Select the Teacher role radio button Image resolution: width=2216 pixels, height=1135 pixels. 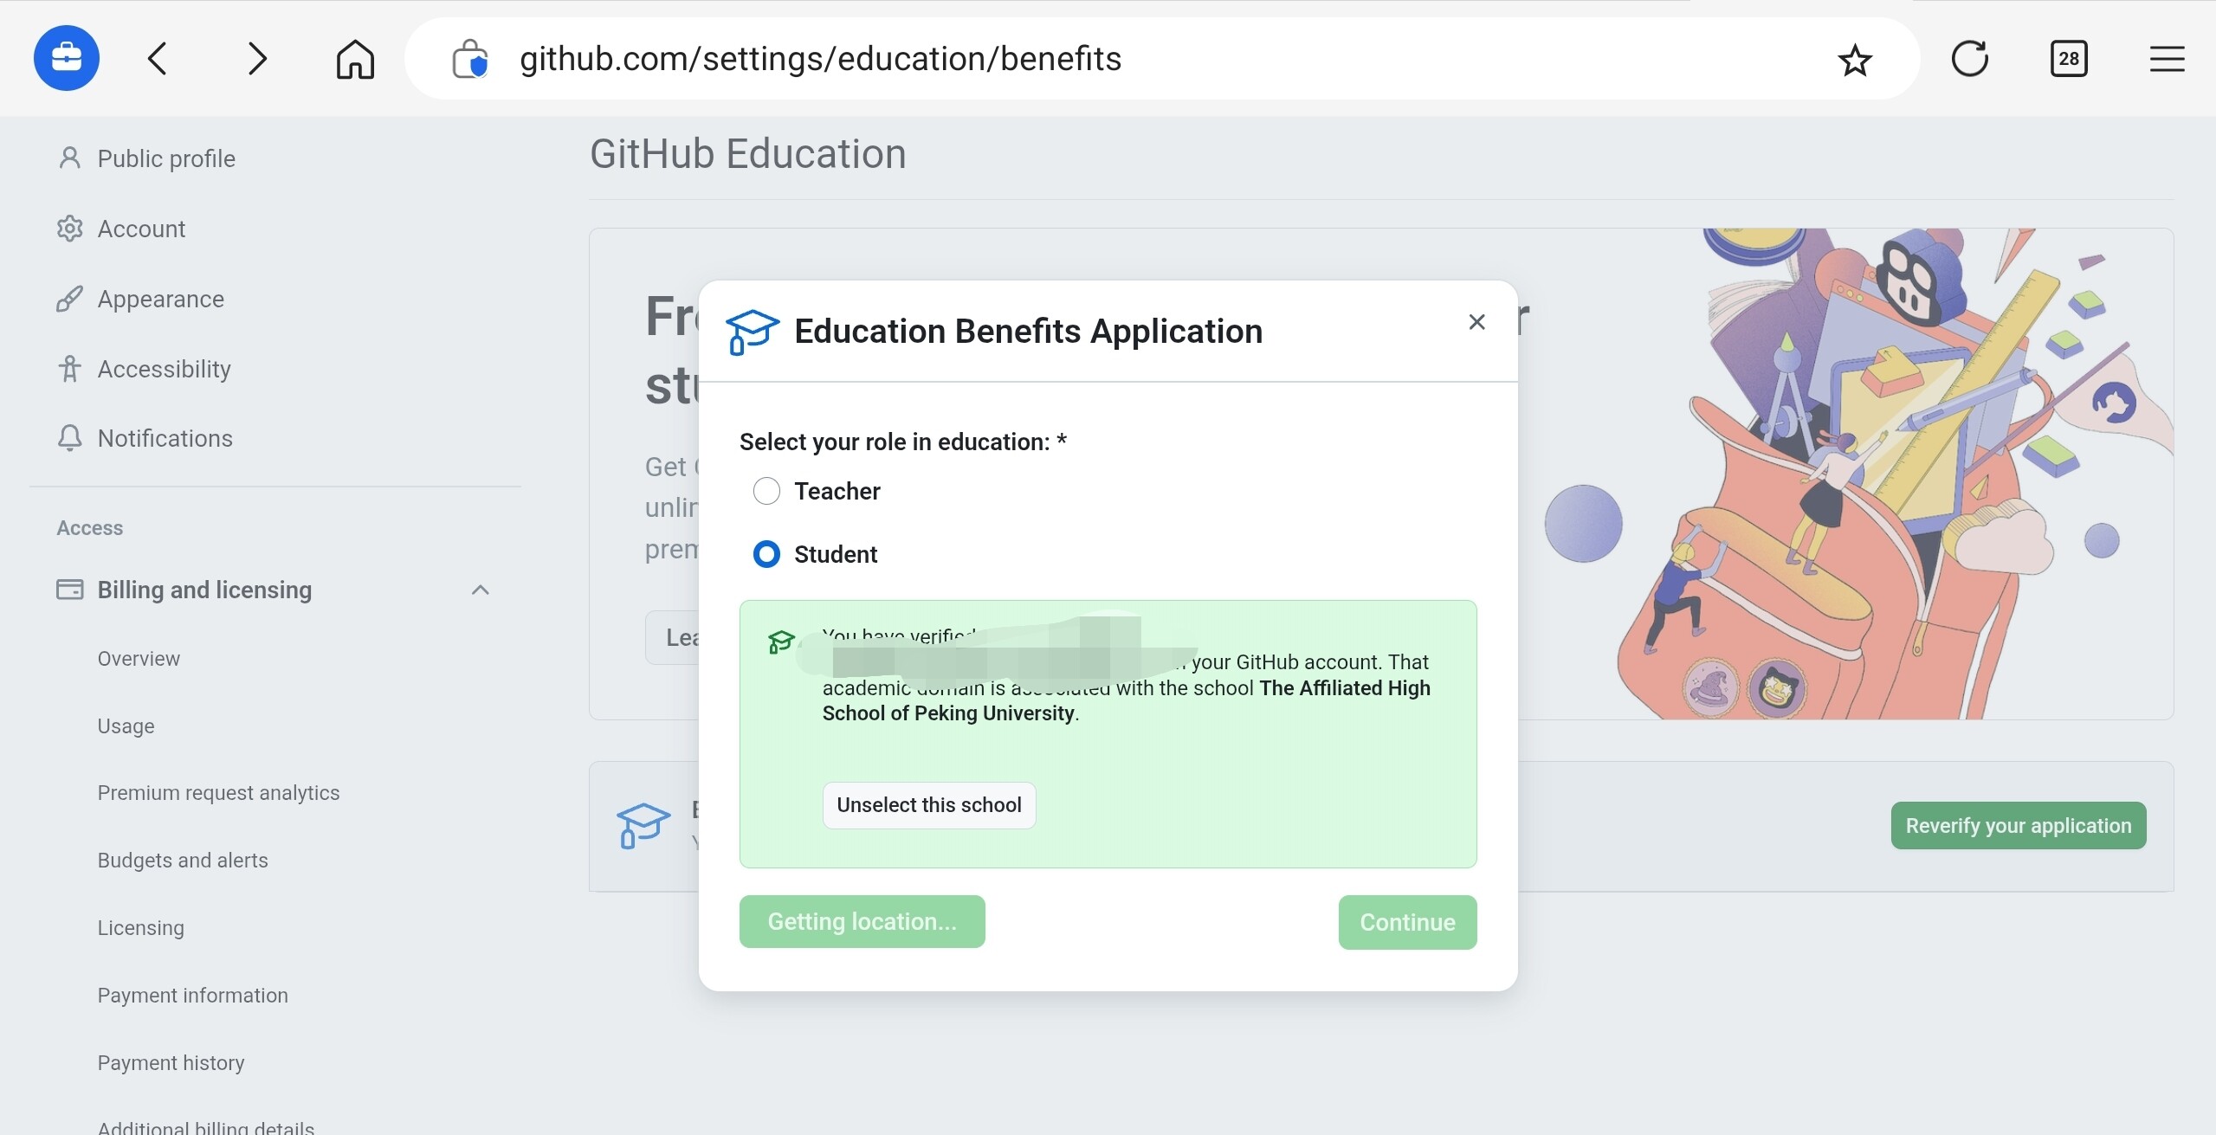point(766,491)
